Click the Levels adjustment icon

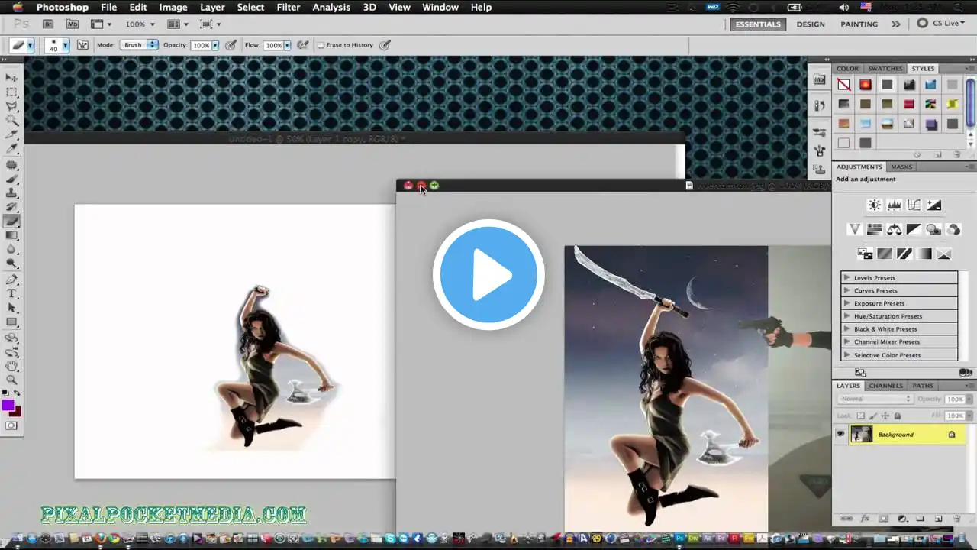click(895, 205)
